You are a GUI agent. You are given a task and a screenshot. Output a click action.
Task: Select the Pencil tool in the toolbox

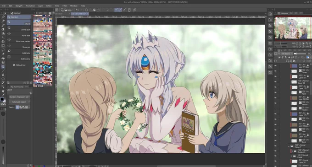(x=3, y=21)
